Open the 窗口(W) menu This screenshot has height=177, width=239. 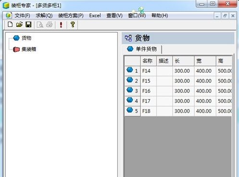137,15
